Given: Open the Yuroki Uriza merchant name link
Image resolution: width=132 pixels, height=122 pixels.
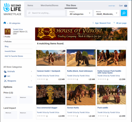Looking at the screenshot, I should [x=18, y=29].
